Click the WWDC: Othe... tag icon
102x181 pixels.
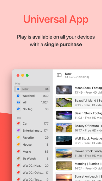tap(18, 173)
